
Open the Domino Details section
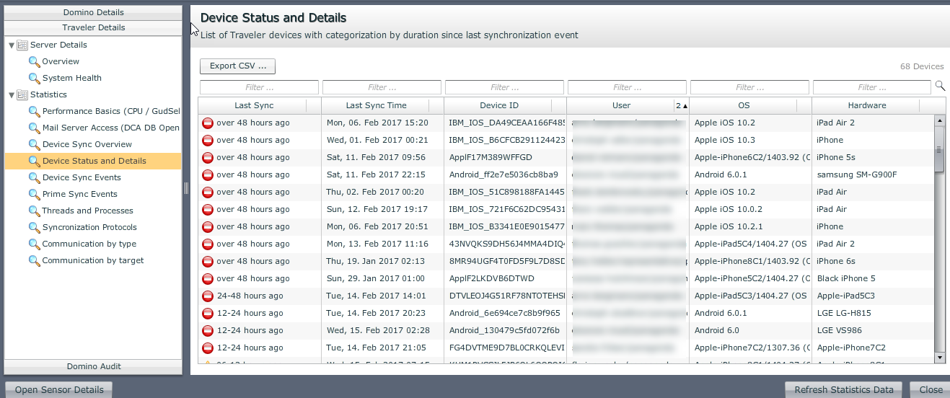click(93, 12)
